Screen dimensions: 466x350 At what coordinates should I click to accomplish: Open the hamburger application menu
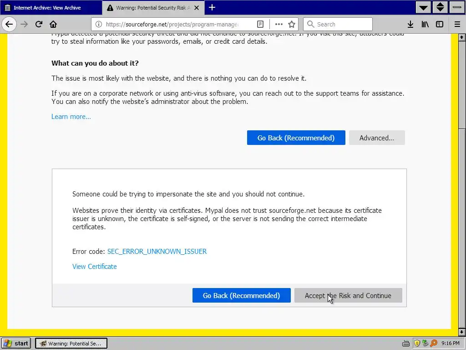click(x=457, y=24)
